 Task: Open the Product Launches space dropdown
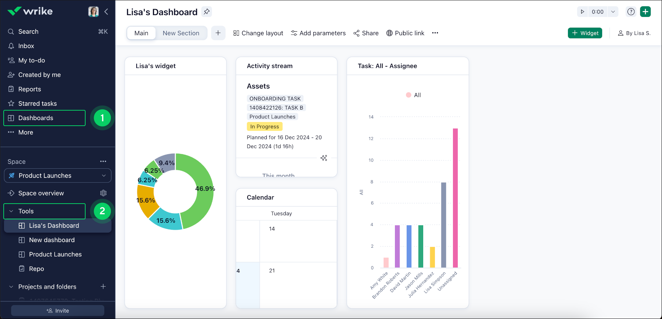pyautogui.click(x=58, y=176)
